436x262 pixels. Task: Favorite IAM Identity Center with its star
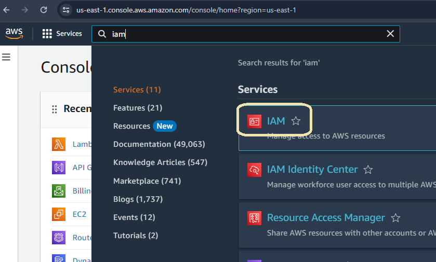[368, 169]
